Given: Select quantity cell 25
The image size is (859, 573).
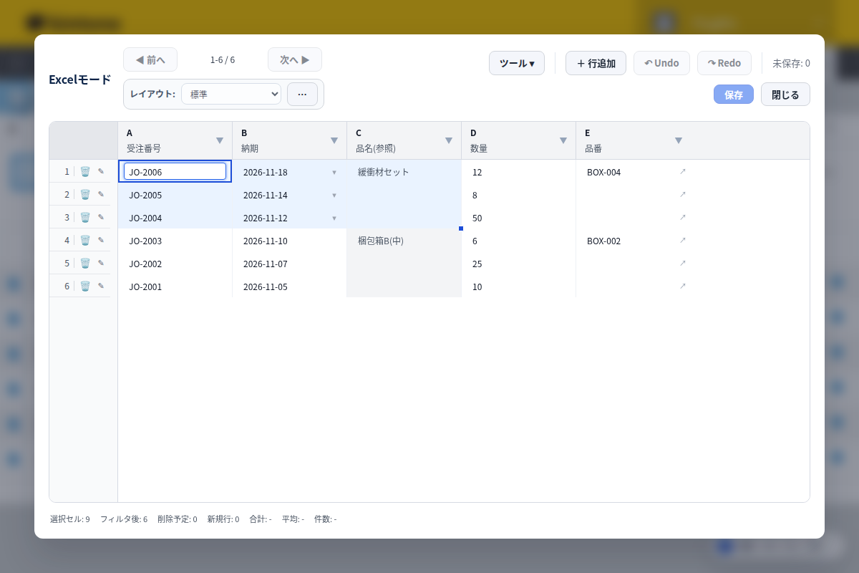Looking at the screenshot, I should click(x=519, y=264).
